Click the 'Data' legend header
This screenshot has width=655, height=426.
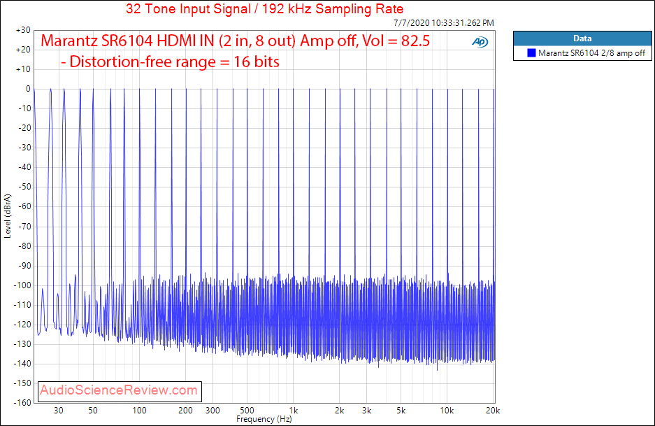(x=582, y=38)
